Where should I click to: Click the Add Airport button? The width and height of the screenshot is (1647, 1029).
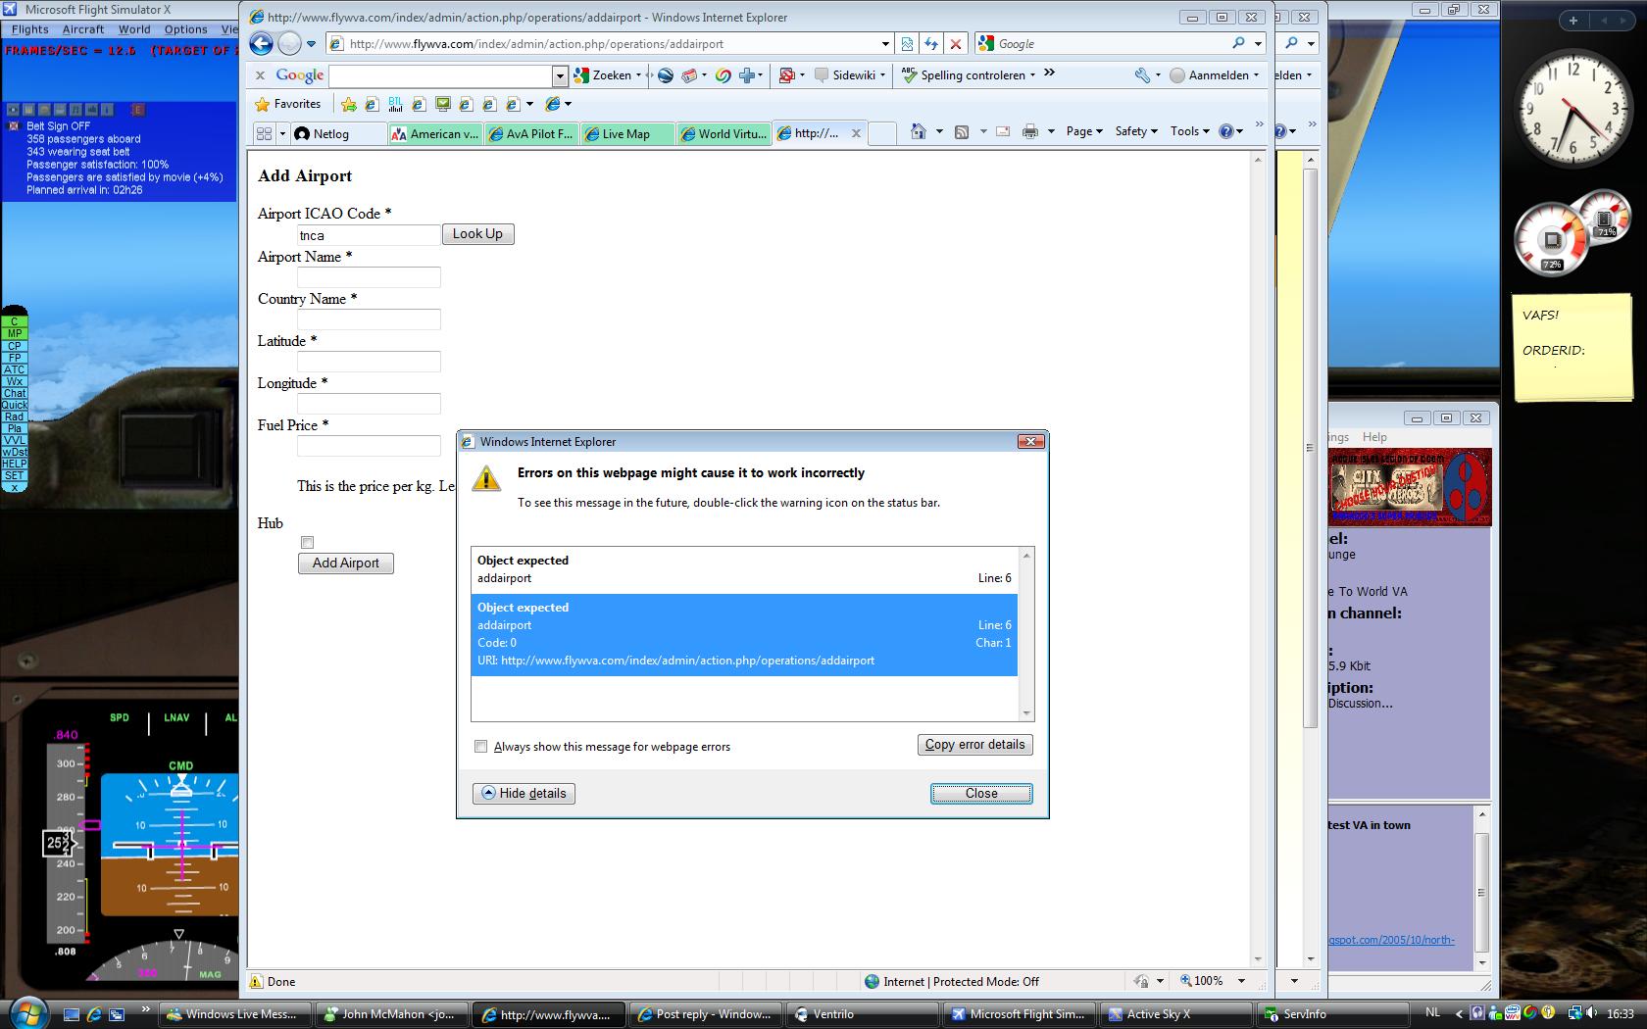345,563
